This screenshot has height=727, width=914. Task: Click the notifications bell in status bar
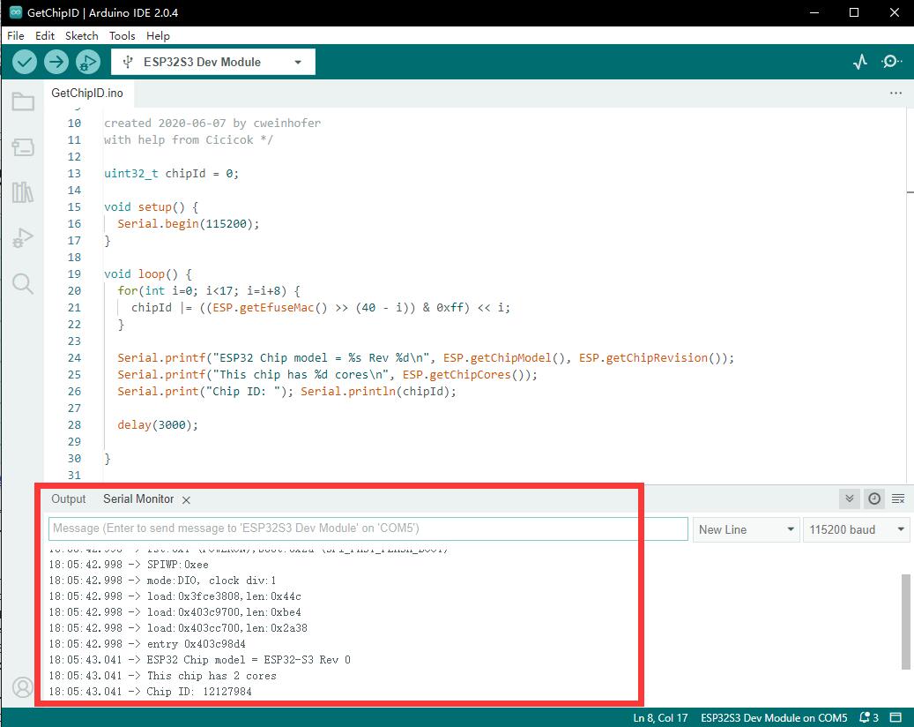click(869, 717)
